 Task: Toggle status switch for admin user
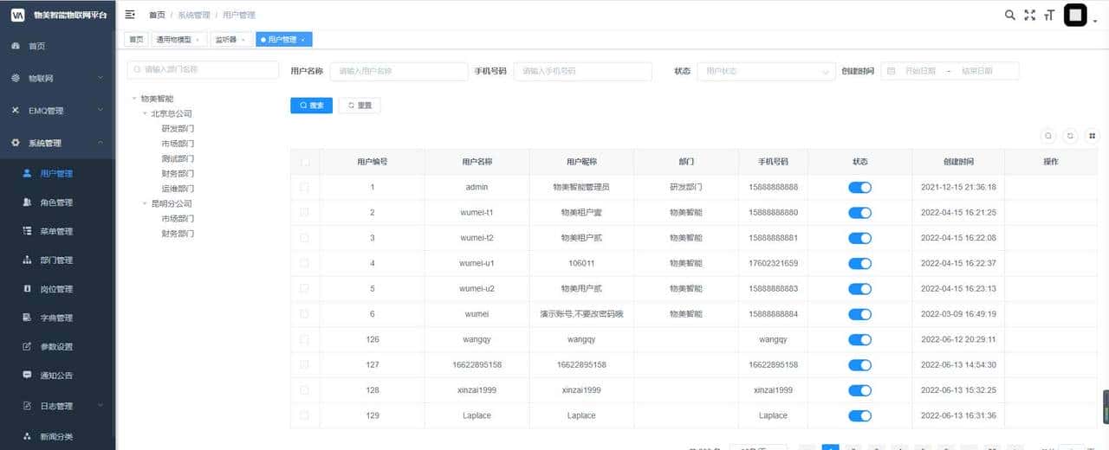point(859,187)
